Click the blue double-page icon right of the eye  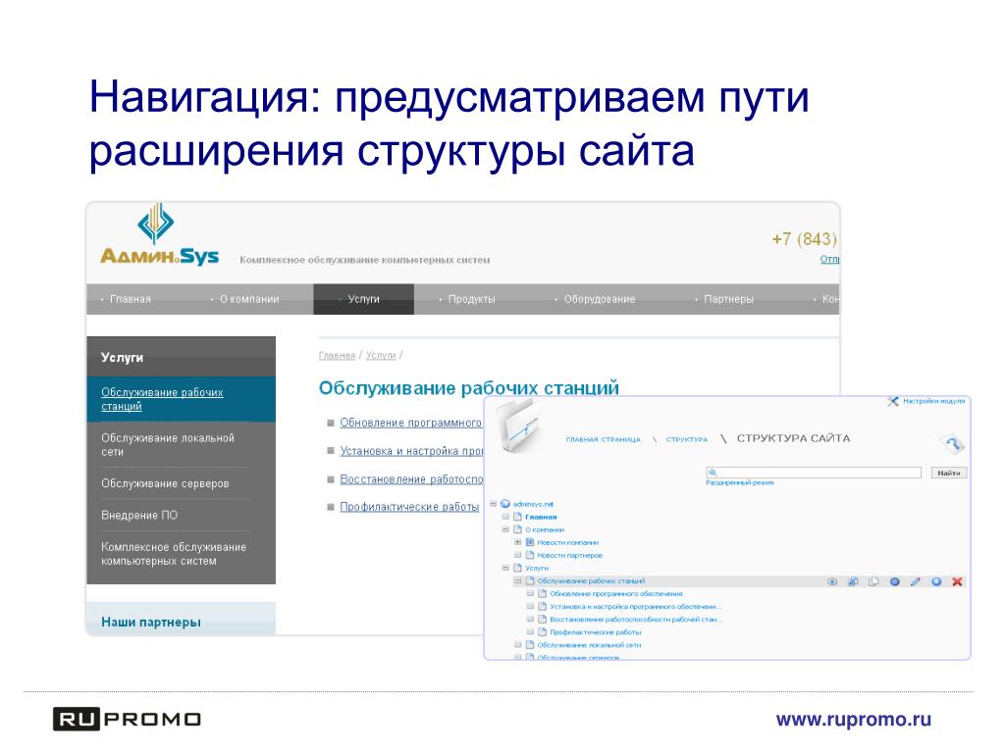click(853, 581)
